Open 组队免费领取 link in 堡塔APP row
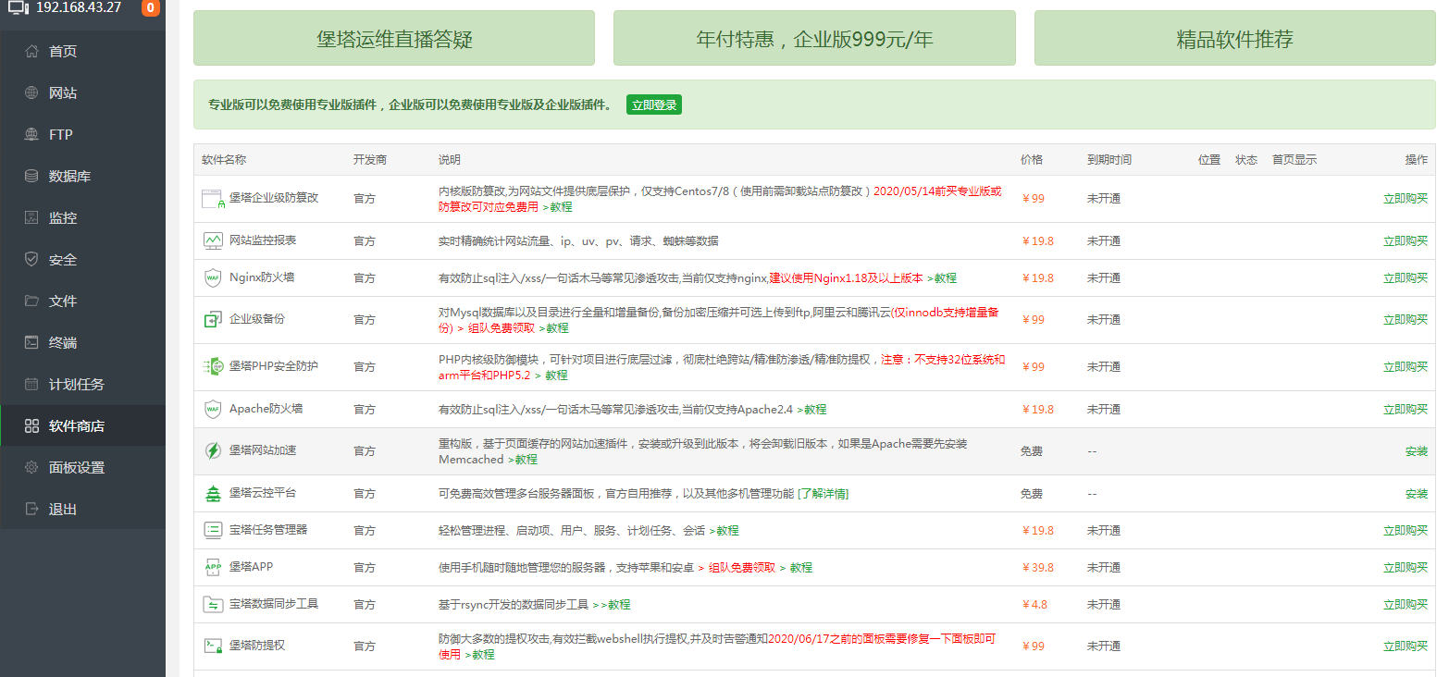This screenshot has height=677, width=1449. pos(742,567)
